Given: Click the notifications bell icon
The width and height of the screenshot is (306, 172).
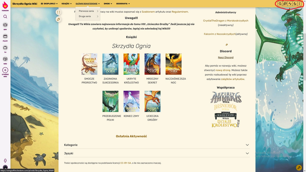Looking at the screenshot, I should (x=5, y=161).
